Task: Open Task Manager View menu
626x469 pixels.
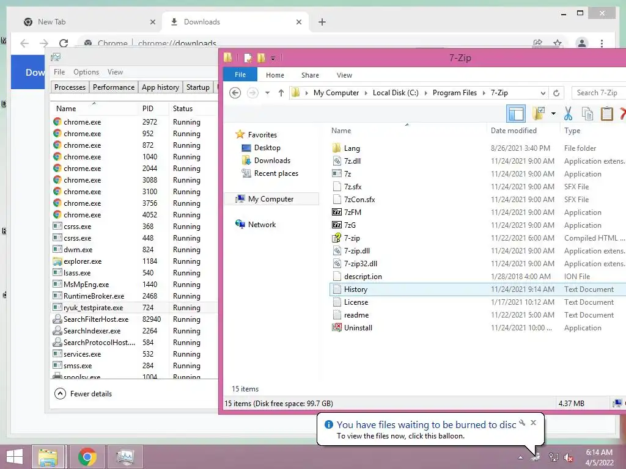Action: click(x=115, y=72)
